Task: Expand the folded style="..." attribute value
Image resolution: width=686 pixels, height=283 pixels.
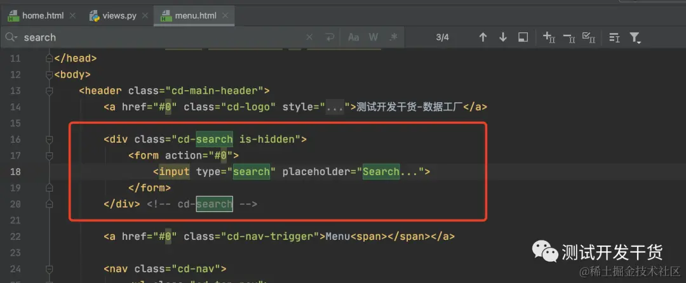Action: (x=334, y=107)
